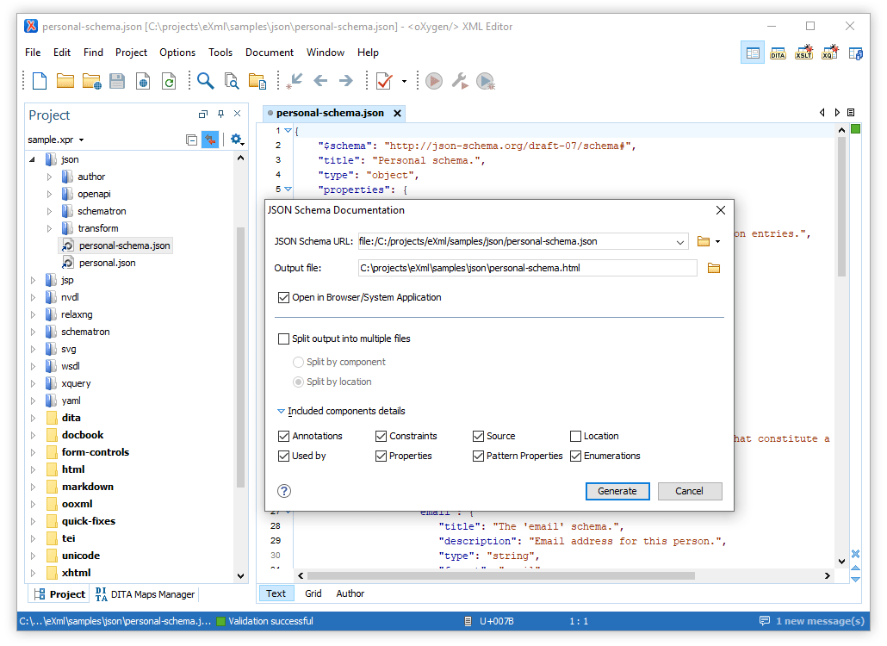This screenshot has height=646, width=887.
Task: Toggle the Used by checkbox
Action: coord(283,456)
